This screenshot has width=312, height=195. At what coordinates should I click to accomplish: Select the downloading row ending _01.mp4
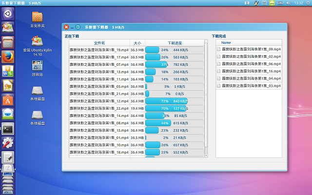coord(136,137)
